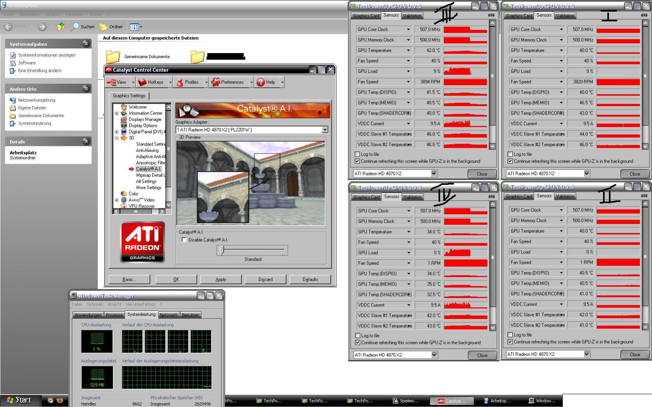652x407 pixels.
Task: Enable Log to file in upper-right GPU-Z
Action: [510, 154]
